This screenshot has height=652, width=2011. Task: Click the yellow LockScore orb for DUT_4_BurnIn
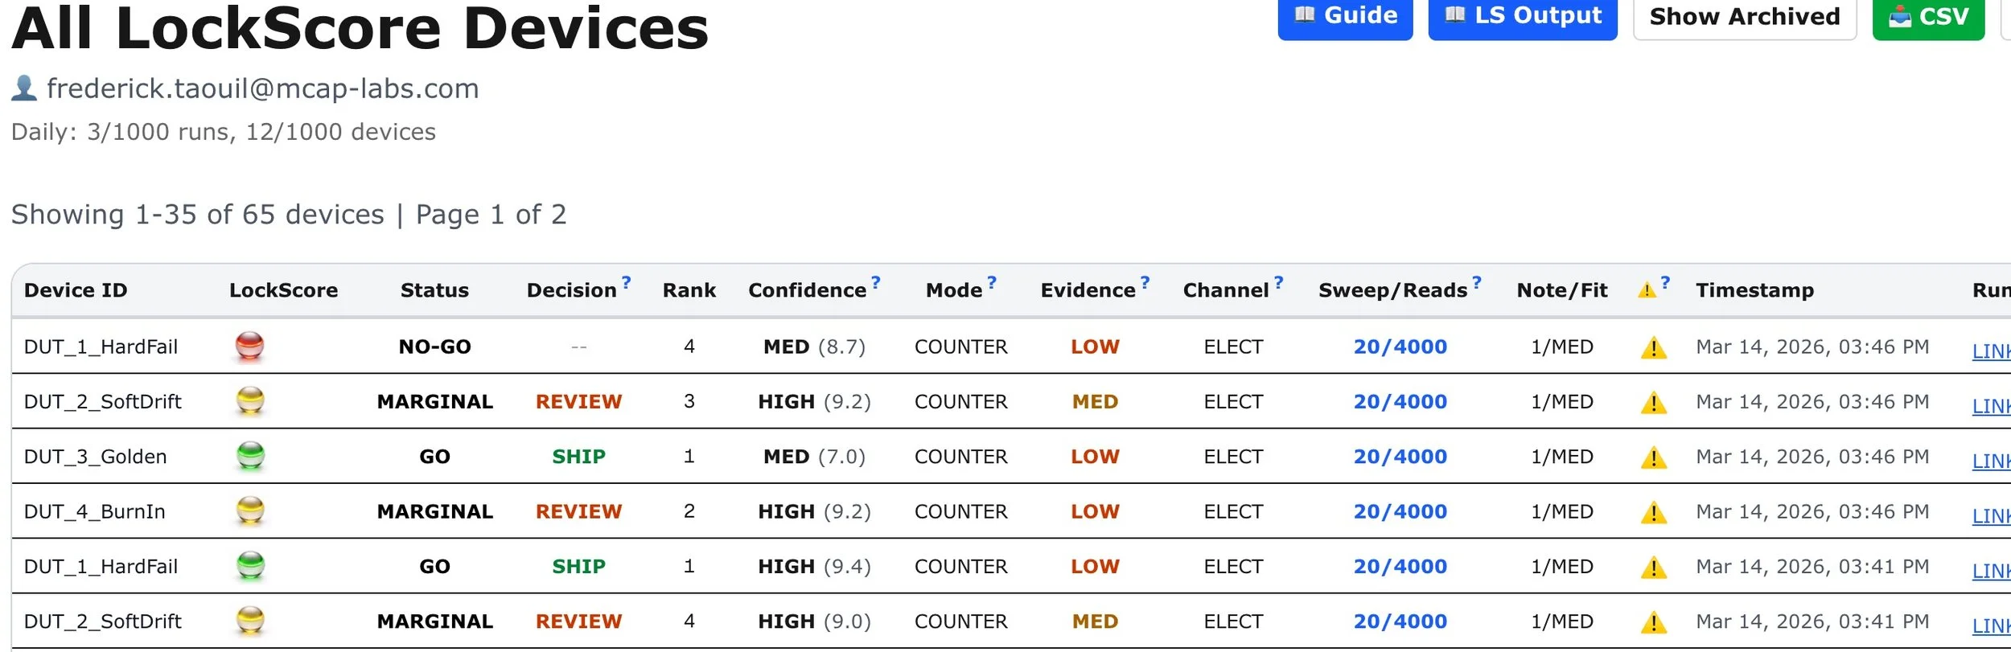(250, 511)
